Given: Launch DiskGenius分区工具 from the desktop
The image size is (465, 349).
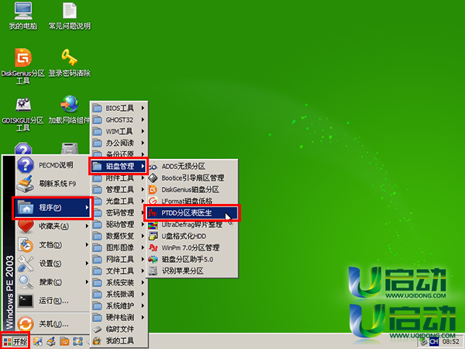Looking at the screenshot, I should click(23, 66).
